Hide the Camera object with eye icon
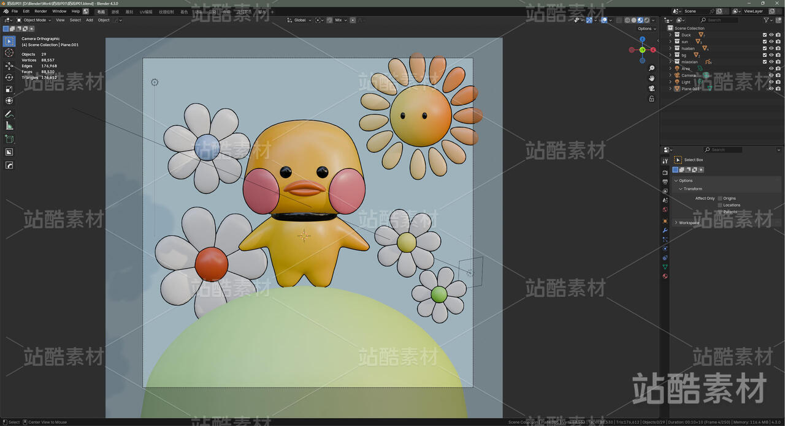 tap(771, 75)
